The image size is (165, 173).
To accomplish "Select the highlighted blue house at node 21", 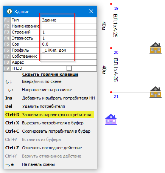I will [x=111, y=119].
